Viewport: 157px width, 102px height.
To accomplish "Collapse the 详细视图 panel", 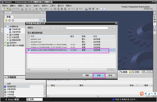I will (5, 77).
